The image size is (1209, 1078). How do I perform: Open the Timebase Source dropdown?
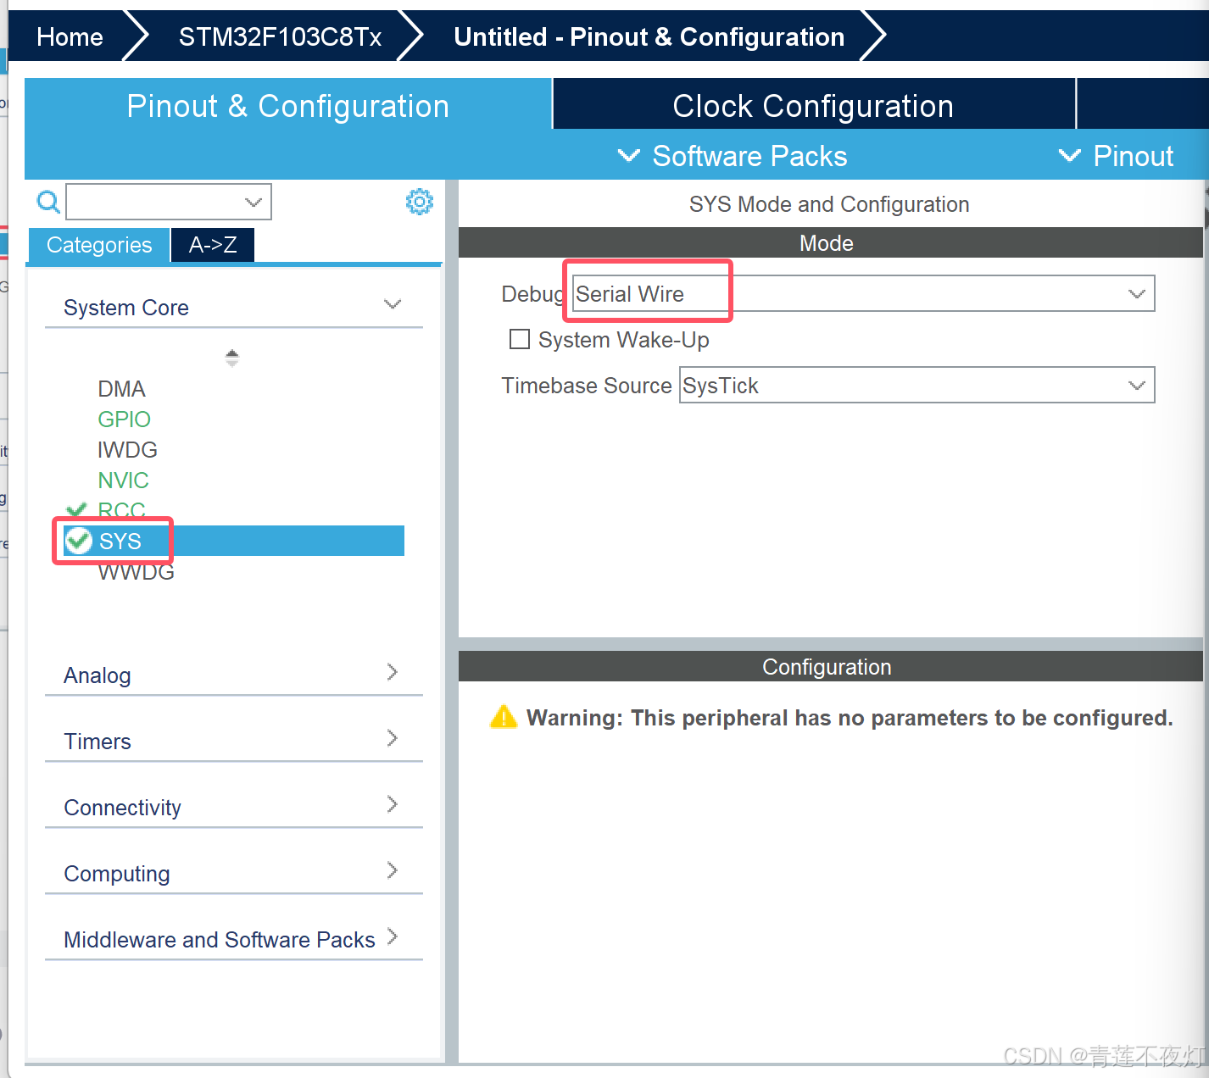pos(916,385)
